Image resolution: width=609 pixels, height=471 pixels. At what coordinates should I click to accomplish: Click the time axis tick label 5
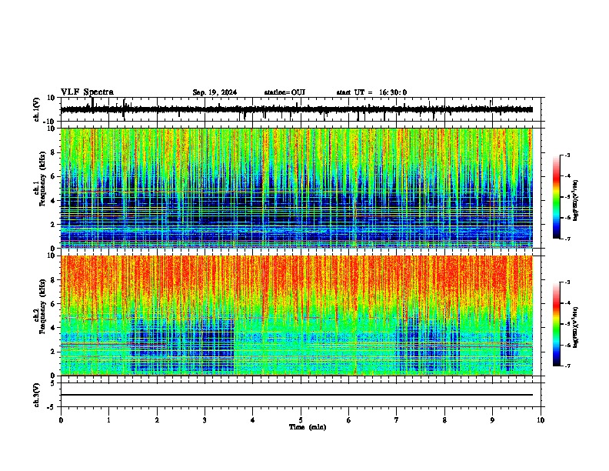(x=301, y=420)
